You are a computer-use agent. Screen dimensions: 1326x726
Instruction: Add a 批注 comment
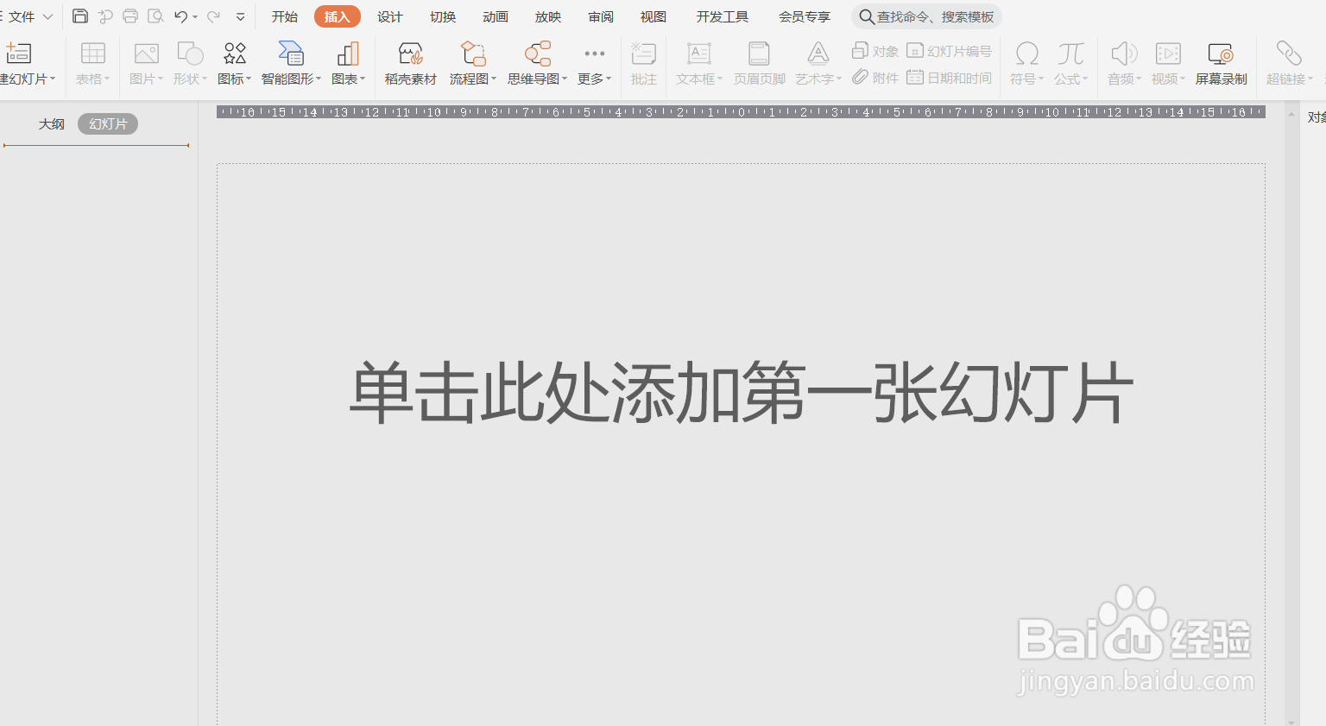[643, 64]
